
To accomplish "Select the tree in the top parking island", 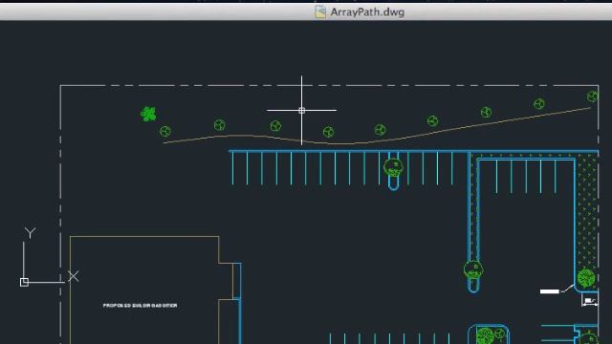I will (393, 168).
